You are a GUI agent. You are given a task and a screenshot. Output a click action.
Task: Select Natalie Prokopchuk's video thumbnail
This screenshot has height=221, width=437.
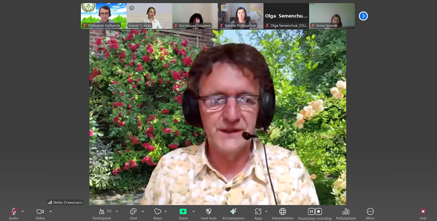241,16
